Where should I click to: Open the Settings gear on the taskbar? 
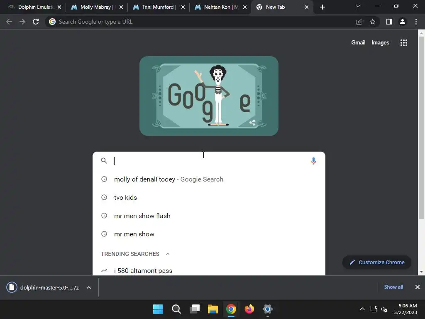(x=268, y=309)
